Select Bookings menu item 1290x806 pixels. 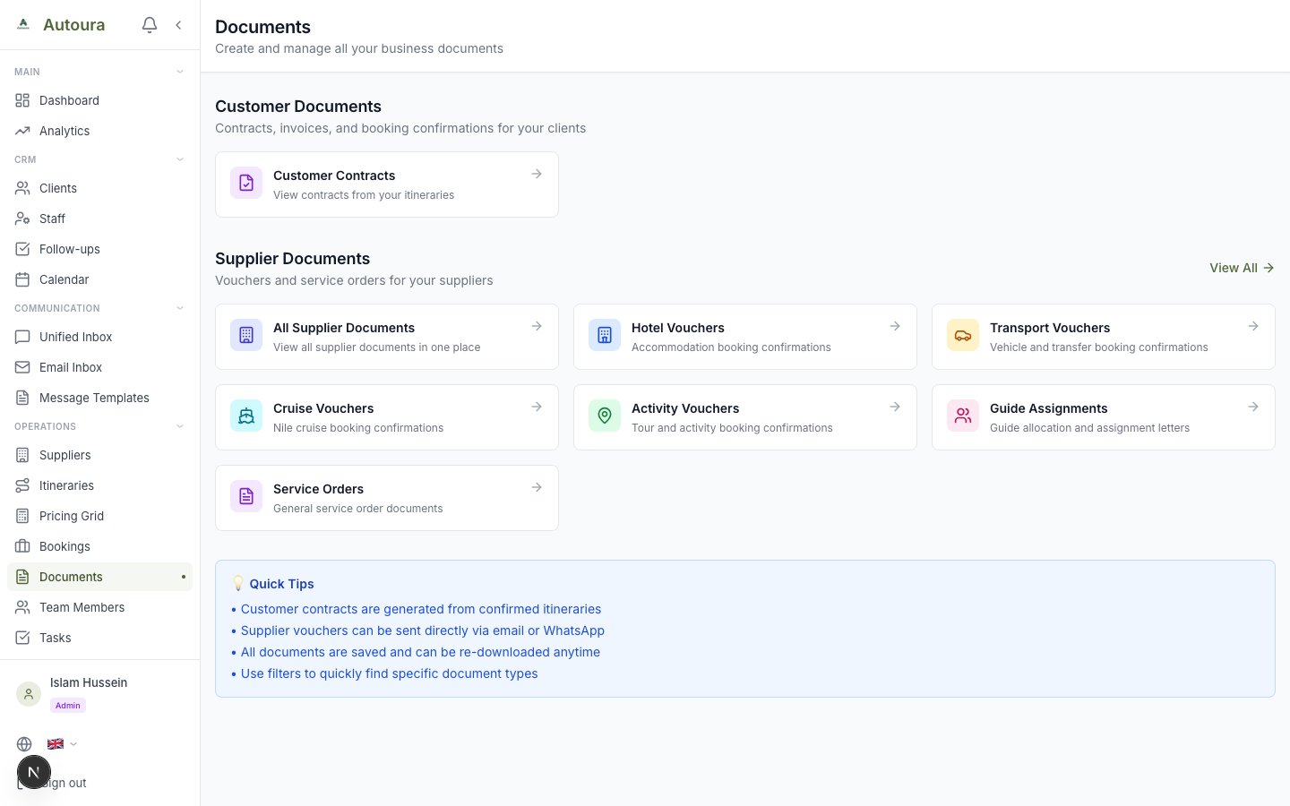(x=99, y=546)
